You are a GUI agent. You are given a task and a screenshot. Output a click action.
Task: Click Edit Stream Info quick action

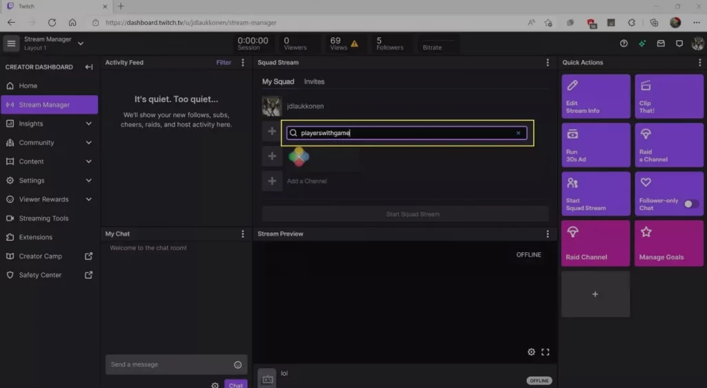click(x=596, y=96)
